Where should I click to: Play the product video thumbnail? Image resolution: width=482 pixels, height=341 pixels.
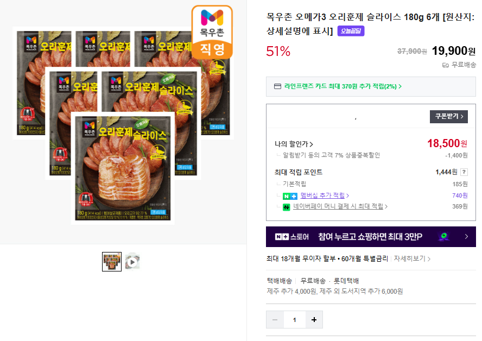(x=132, y=262)
